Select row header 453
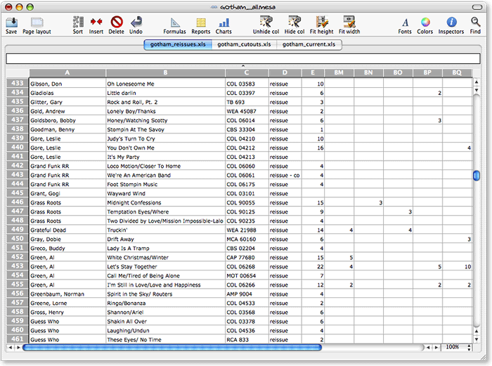Screen dimensions: 492x366 pos(18,266)
